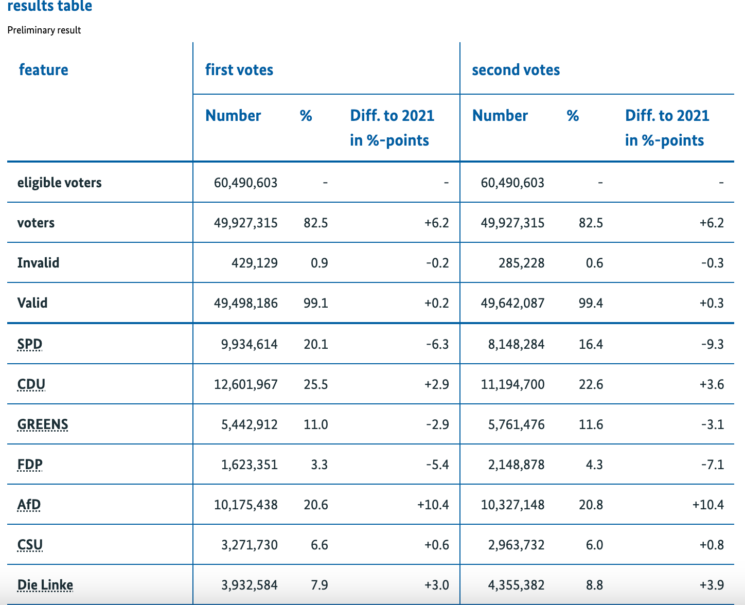Screen dimensions: 745x605
Task: Click first votes % column header
Action: coord(306,115)
